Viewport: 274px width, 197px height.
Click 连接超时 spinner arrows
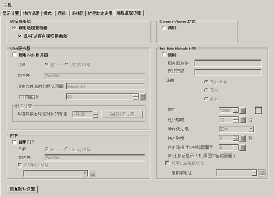point(236,120)
